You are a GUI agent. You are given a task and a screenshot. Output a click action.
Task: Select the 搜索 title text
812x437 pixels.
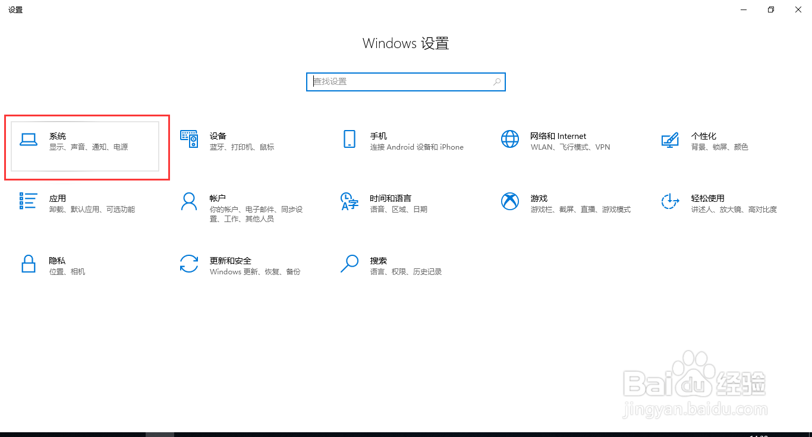[x=379, y=261]
